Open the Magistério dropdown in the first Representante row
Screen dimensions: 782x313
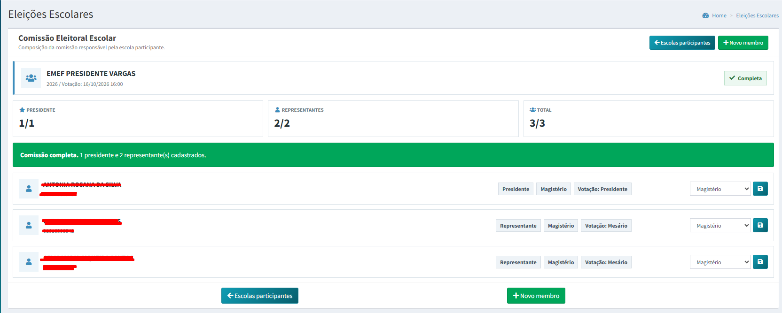720,226
